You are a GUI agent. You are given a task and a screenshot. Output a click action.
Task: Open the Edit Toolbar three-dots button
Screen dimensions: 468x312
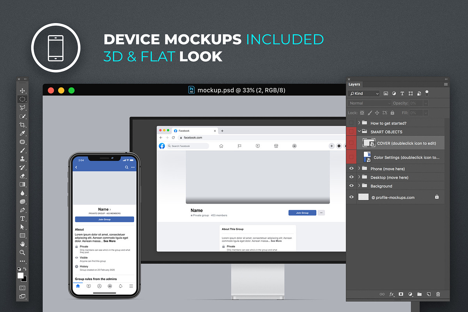22,261
